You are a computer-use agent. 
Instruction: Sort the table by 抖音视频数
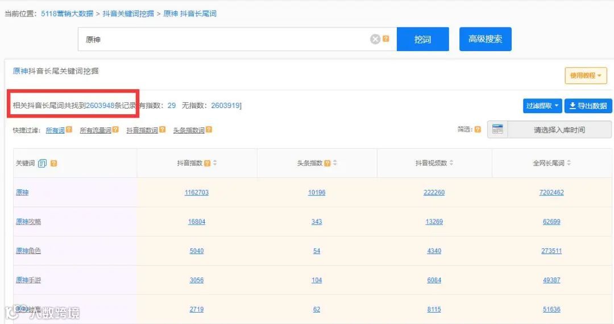click(x=451, y=163)
